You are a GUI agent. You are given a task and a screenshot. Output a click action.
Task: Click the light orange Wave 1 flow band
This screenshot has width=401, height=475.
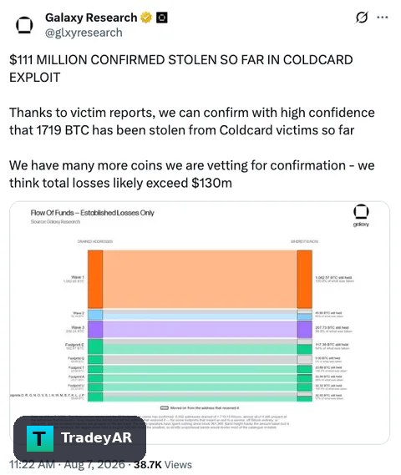pos(200,280)
